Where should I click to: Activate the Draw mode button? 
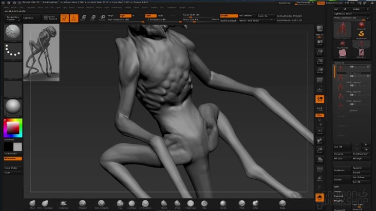point(74,18)
